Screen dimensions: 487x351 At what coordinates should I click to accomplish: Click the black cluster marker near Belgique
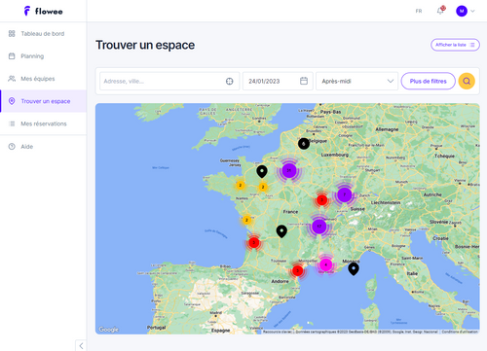304,143
